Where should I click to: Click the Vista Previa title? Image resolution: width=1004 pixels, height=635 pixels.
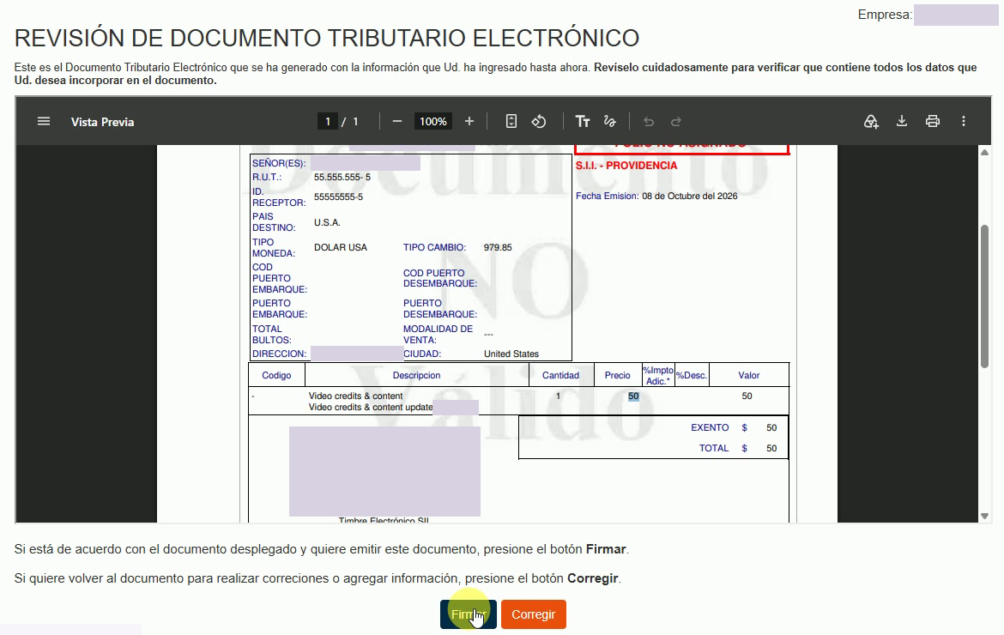pyautogui.click(x=102, y=122)
